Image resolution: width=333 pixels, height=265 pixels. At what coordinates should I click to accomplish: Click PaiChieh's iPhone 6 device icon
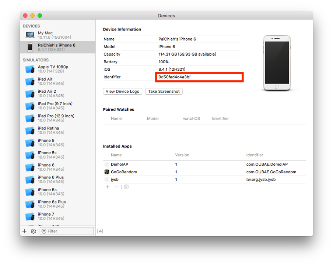(x=31, y=47)
